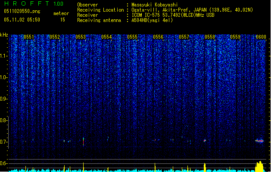This screenshot has height=172, width=271.
Task: Click the 0.9 kHz axis label
Action: coord(4,99)
